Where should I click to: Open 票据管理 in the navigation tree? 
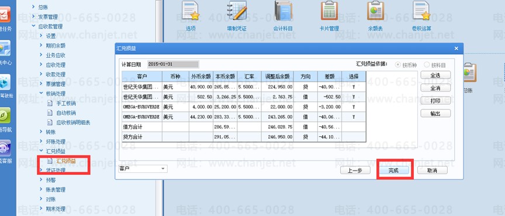(56, 84)
